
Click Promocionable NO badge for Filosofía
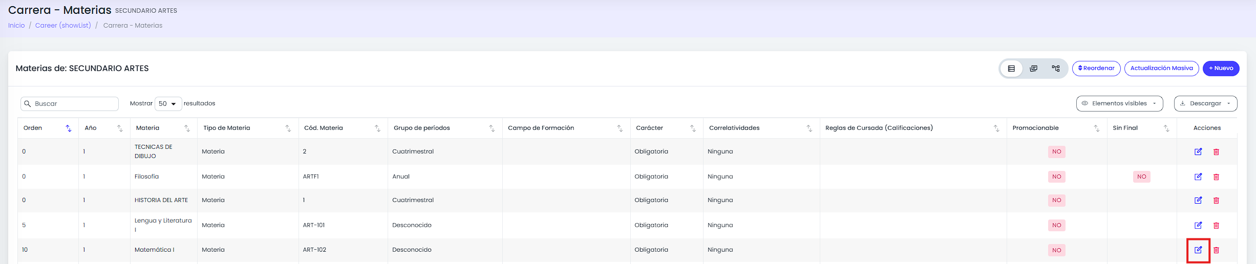pos(1056,177)
